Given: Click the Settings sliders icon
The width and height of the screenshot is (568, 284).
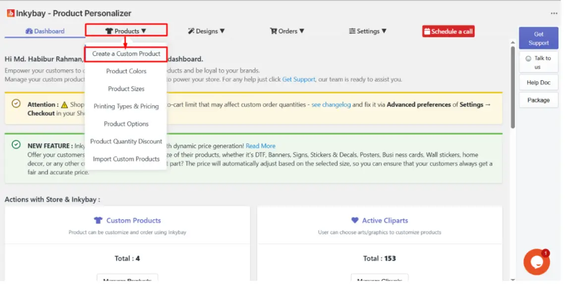Looking at the screenshot, I should coord(352,31).
